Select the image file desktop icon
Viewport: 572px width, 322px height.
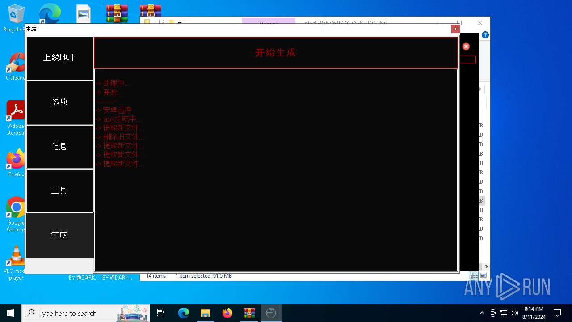(84, 13)
